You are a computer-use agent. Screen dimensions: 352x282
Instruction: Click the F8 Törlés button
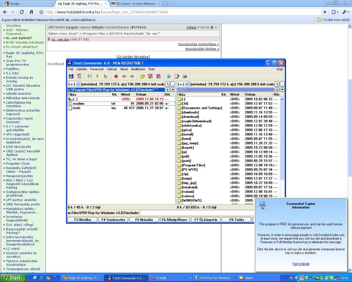(x=236, y=219)
